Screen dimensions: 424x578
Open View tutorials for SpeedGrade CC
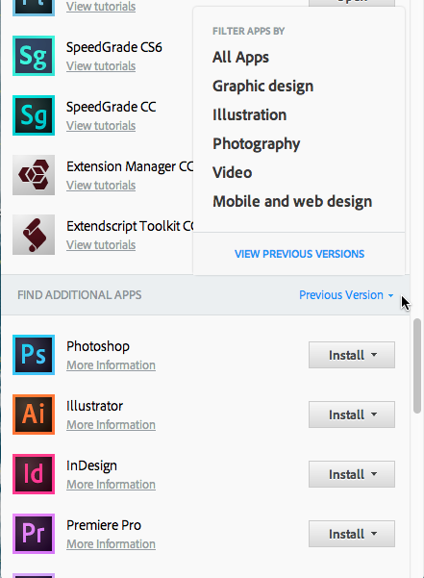coord(101,126)
